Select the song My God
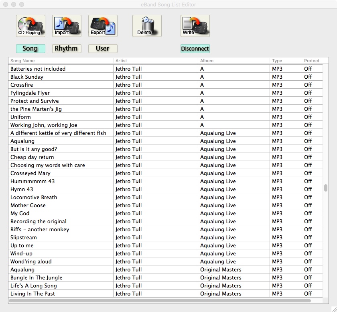 (x=165, y=213)
